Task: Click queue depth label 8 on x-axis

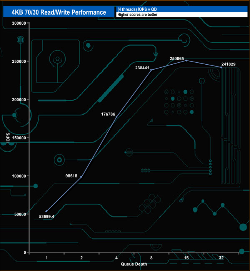Action: tap(152, 258)
